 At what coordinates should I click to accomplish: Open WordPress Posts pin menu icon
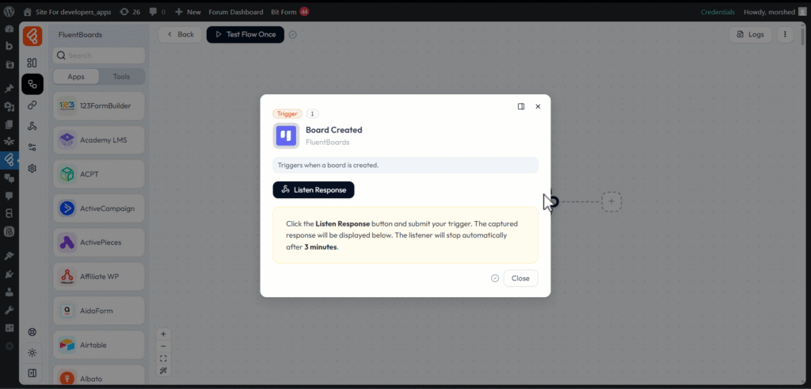pos(9,89)
